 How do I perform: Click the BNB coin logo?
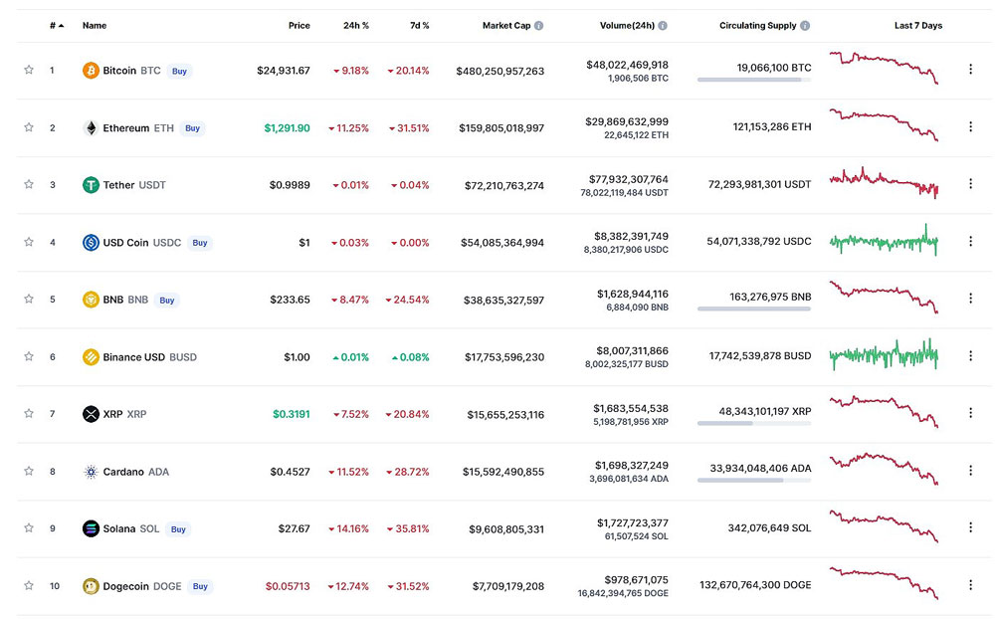click(91, 300)
